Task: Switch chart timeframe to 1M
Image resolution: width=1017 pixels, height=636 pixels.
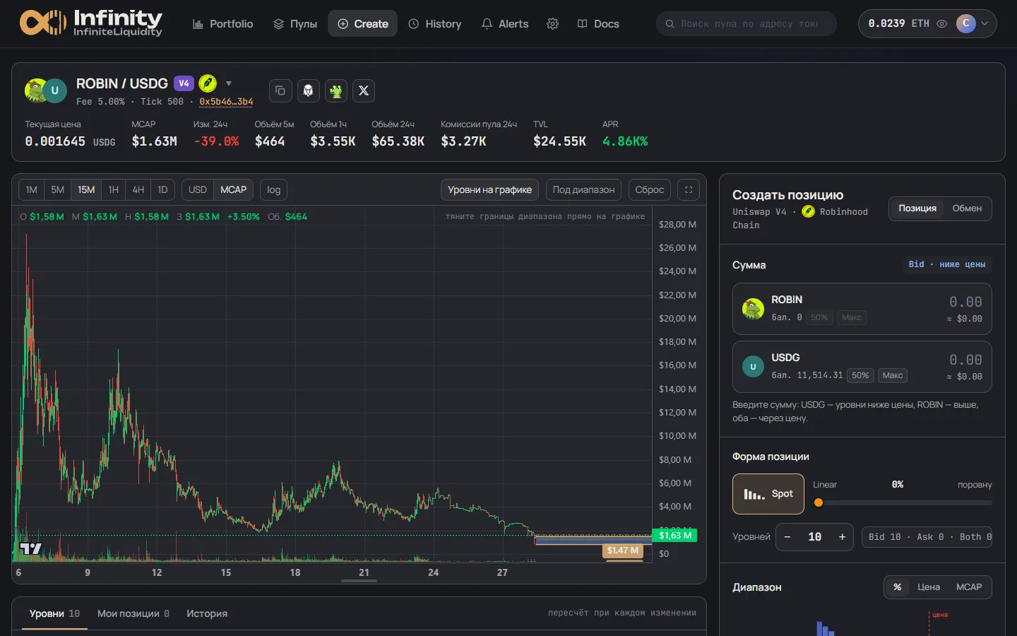Action: point(32,189)
